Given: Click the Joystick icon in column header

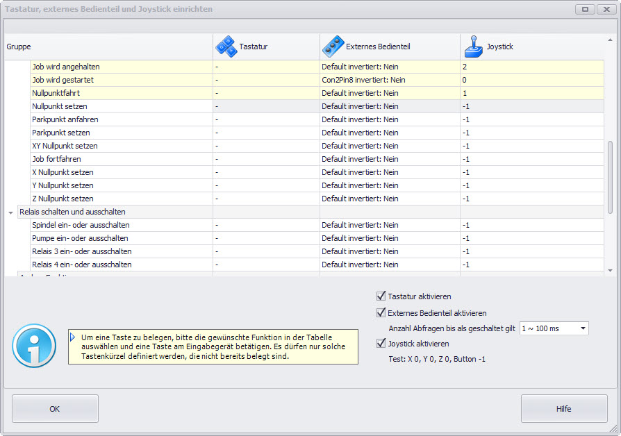Looking at the screenshot, I should coord(473,47).
